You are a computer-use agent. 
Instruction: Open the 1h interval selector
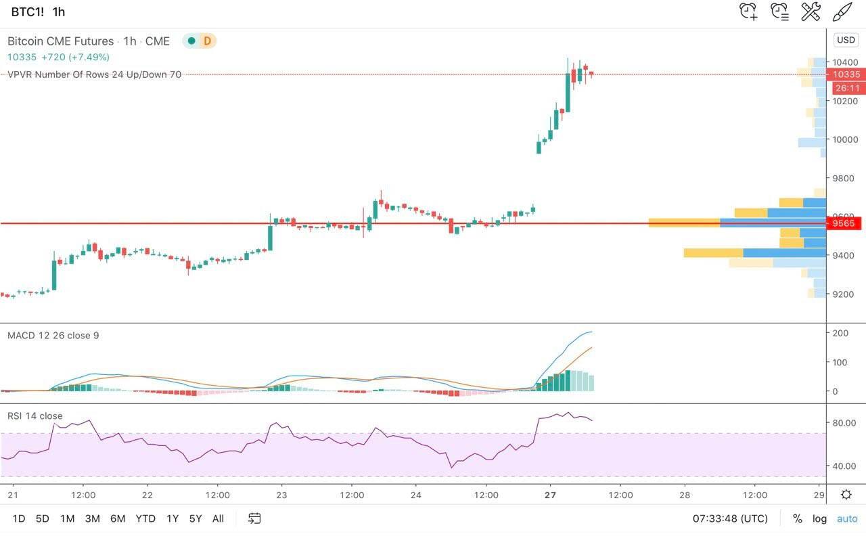[x=59, y=12]
